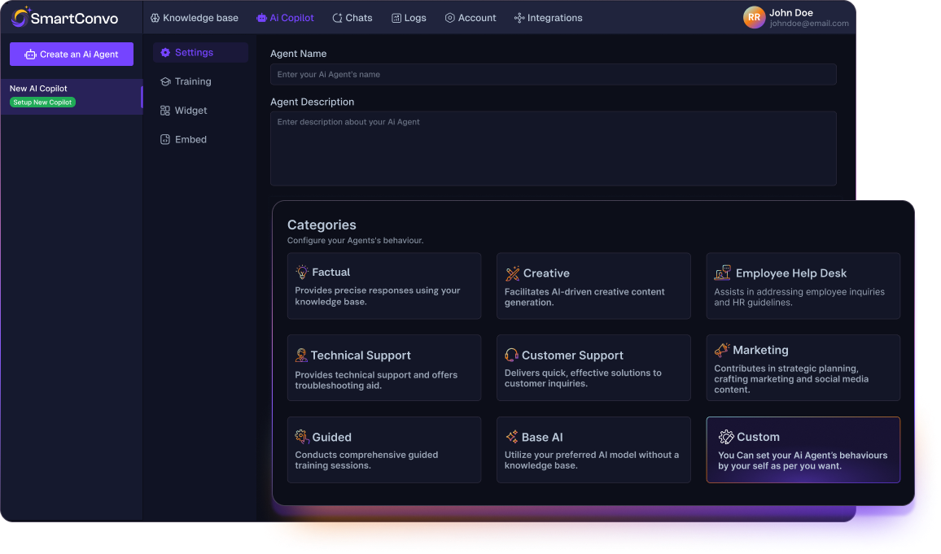Open John Doe's profile avatar
The image size is (941, 554).
[x=754, y=17]
